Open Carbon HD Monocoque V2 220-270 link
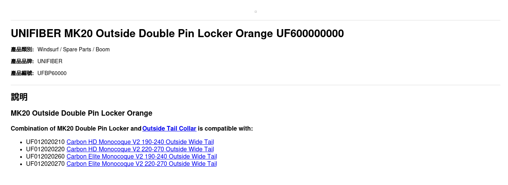The width and height of the screenshot is (508, 185). coord(140,149)
